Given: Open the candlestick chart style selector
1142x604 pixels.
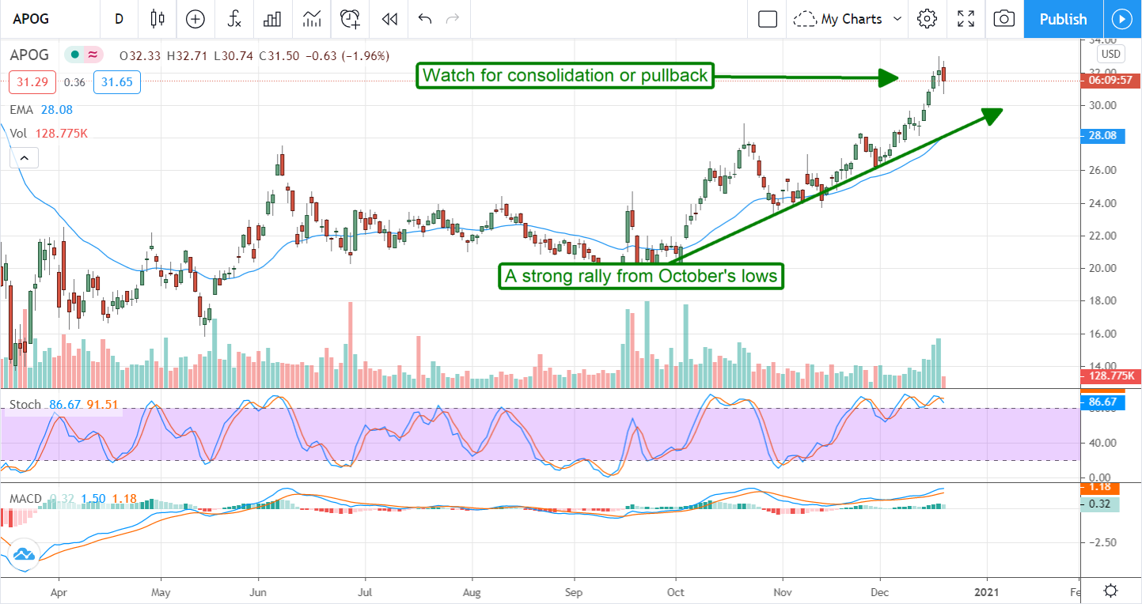Looking at the screenshot, I should [157, 19].
